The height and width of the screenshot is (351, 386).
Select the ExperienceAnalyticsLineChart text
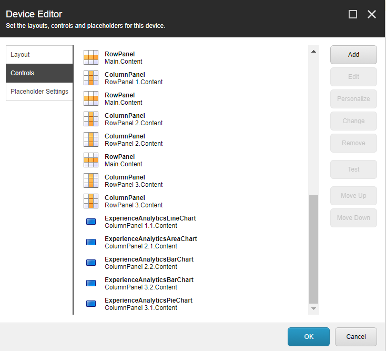tap(150, 218)
